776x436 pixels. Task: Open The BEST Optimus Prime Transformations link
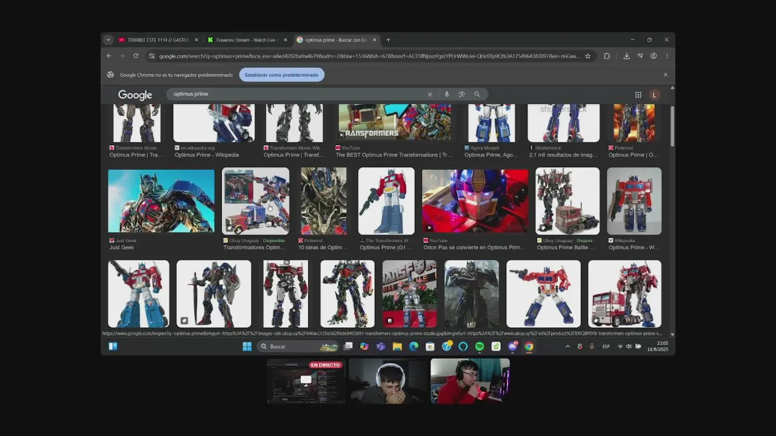(x=394, y=155)
